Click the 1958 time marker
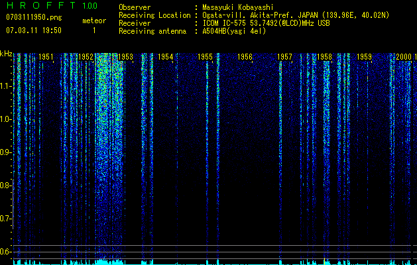Screen dimensions: 417x265 [x=324, y=56]
